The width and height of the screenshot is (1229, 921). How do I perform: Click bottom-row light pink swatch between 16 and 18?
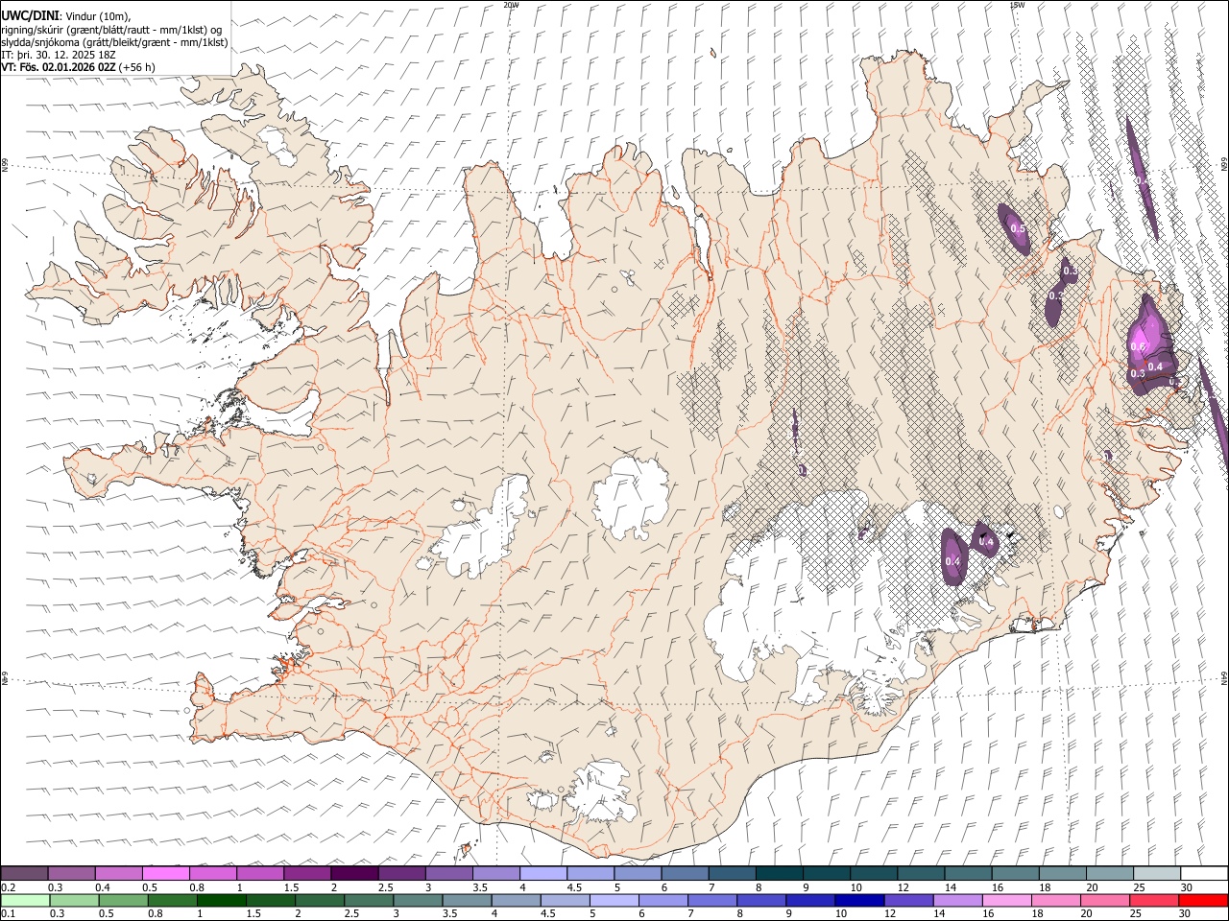coord(1006,900)
